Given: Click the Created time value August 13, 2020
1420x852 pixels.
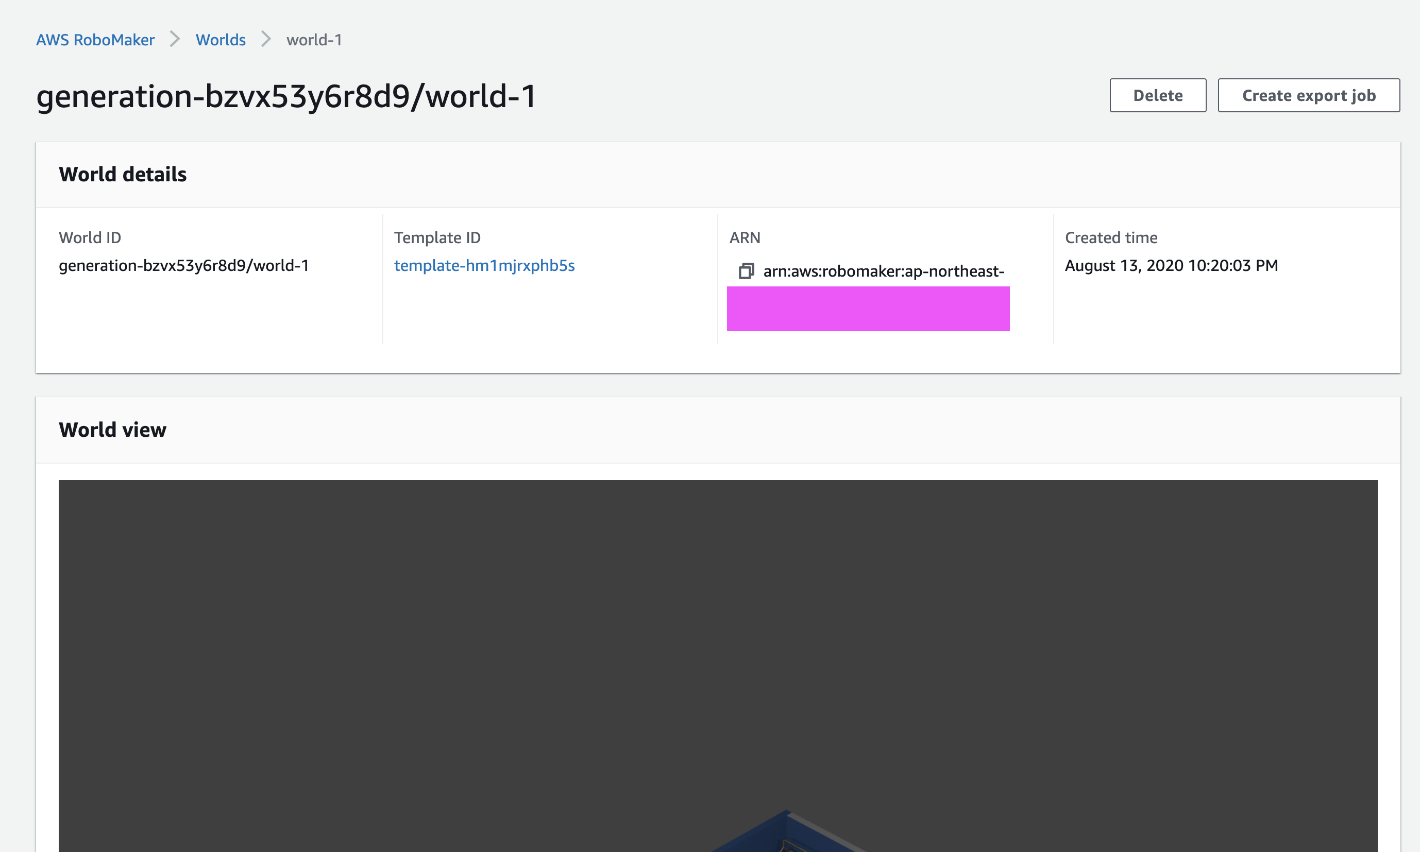Looking at the screenshot, I should [1171, 265].
